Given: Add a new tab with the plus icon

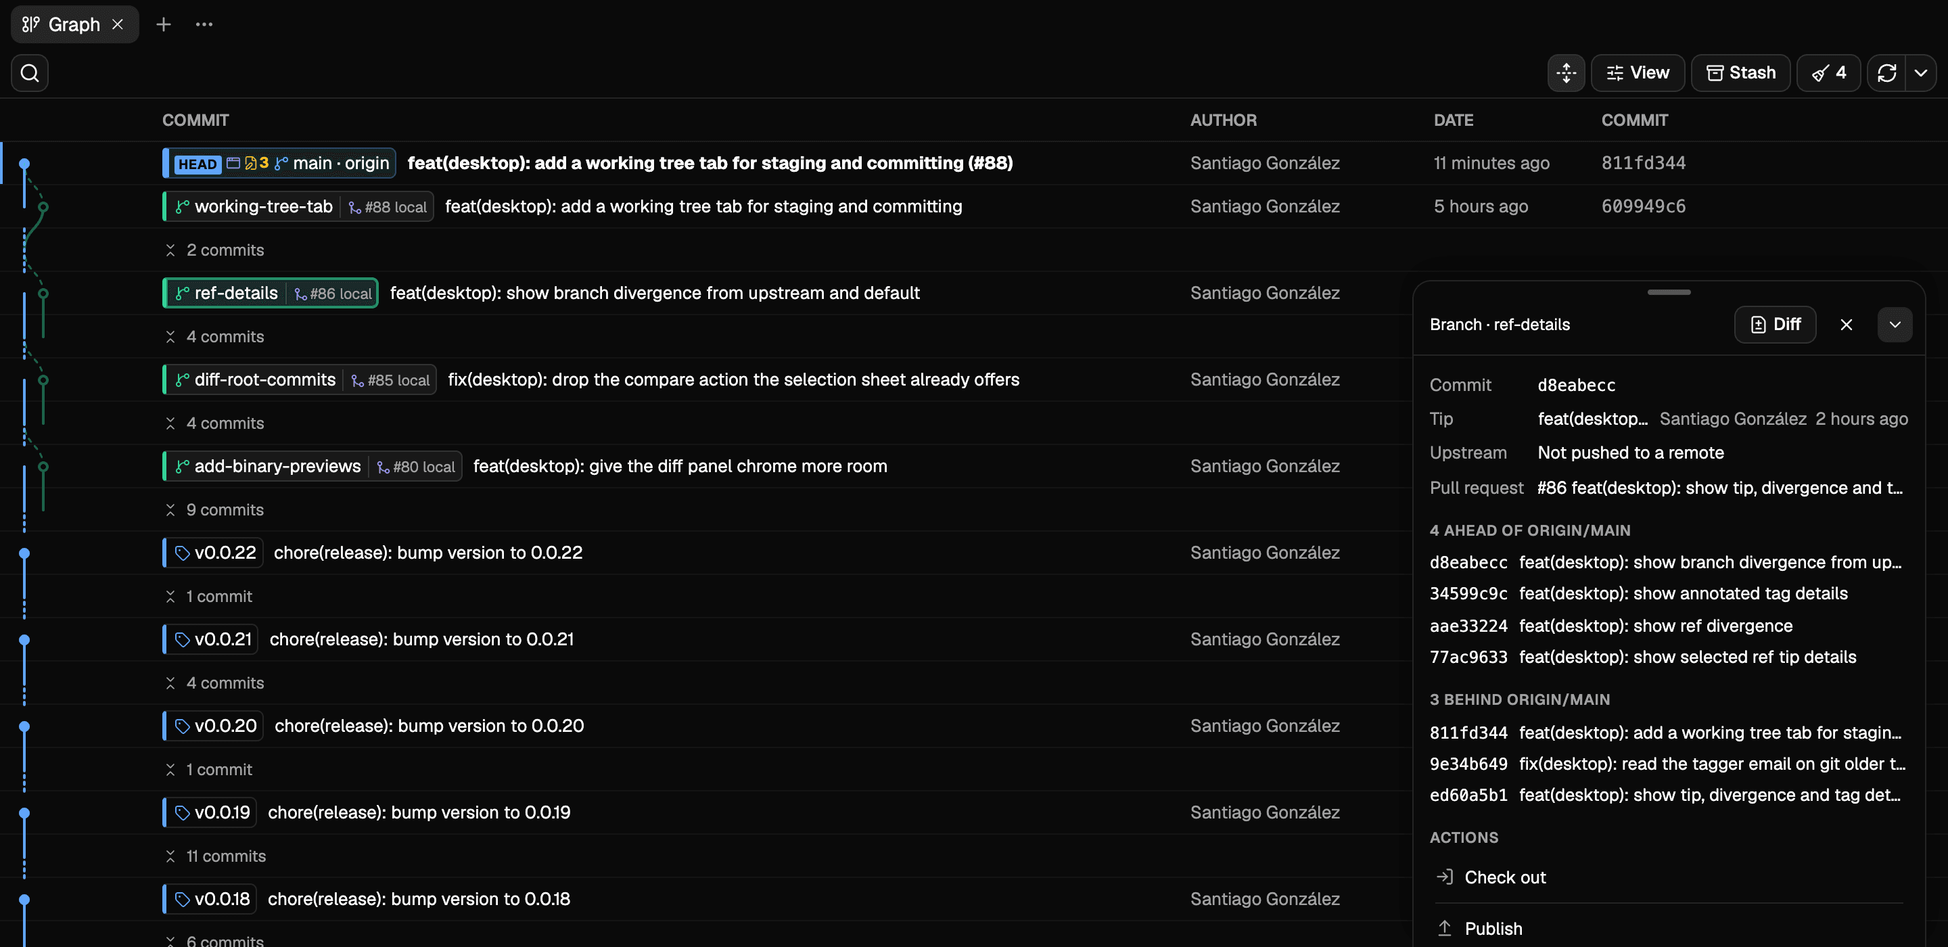Looking at the screenshot, I should 163,24.
